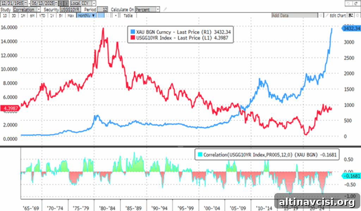Click the red USGG10YR Index legend swatch

click(x=133, y=38)
